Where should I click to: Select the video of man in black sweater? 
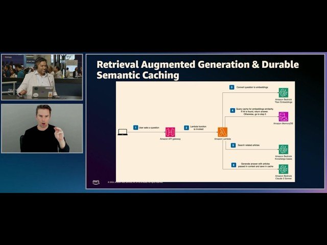click(42, 129)
